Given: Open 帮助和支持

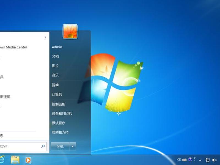Looking at the screenshot, I should tap(60, 132).
